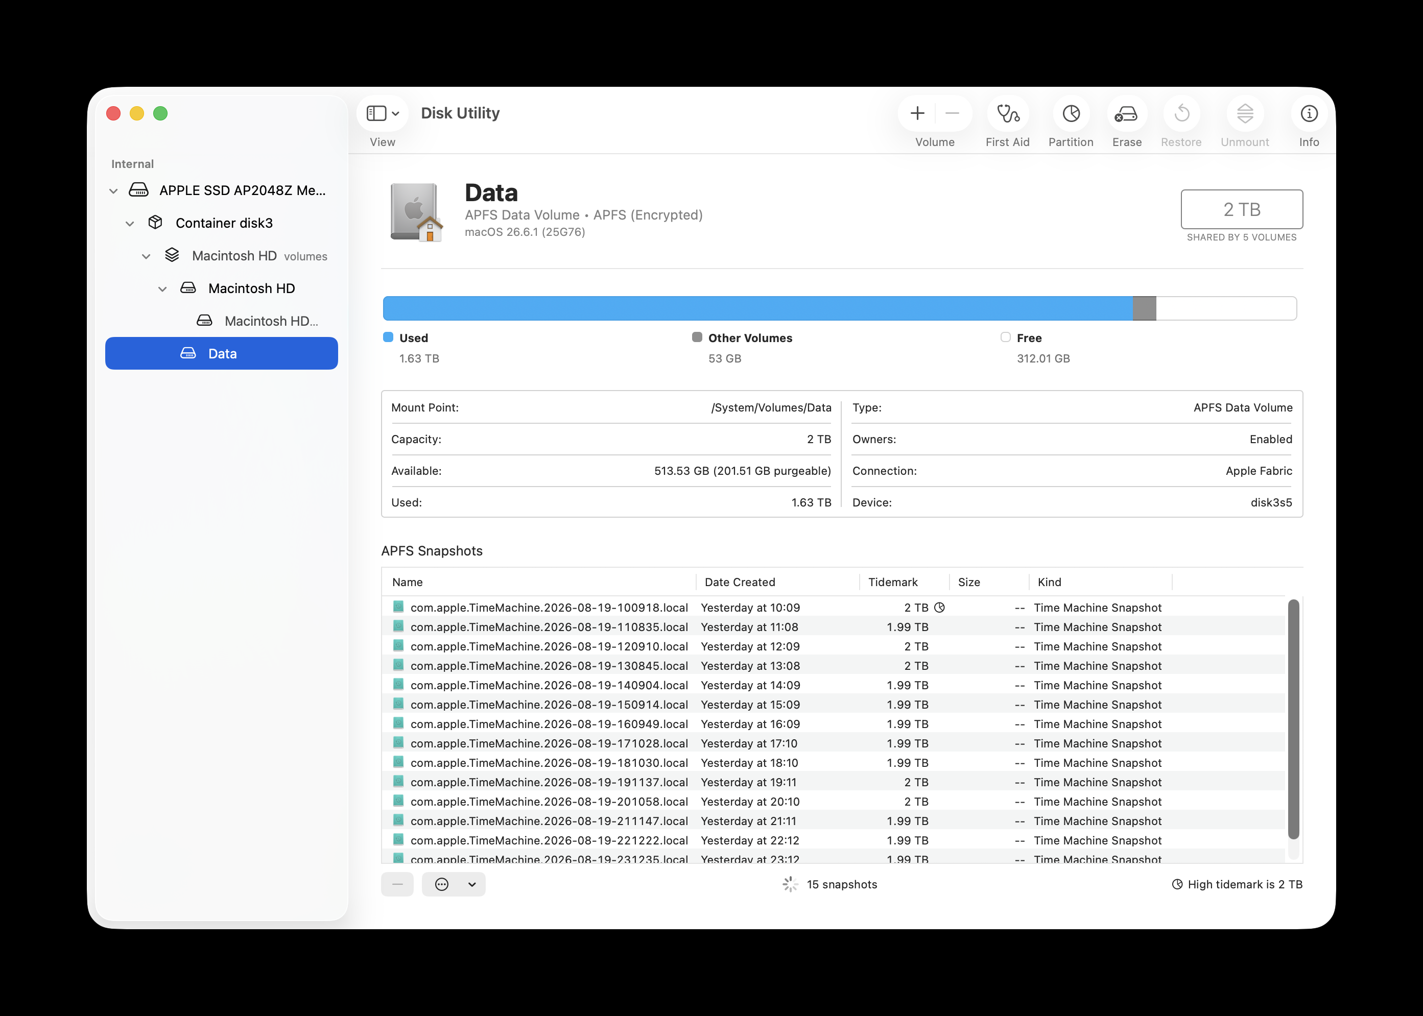Open the snapshot actions ellipsis menu
Viewport: 1423px width, 1016px height.
coord(442,884)
